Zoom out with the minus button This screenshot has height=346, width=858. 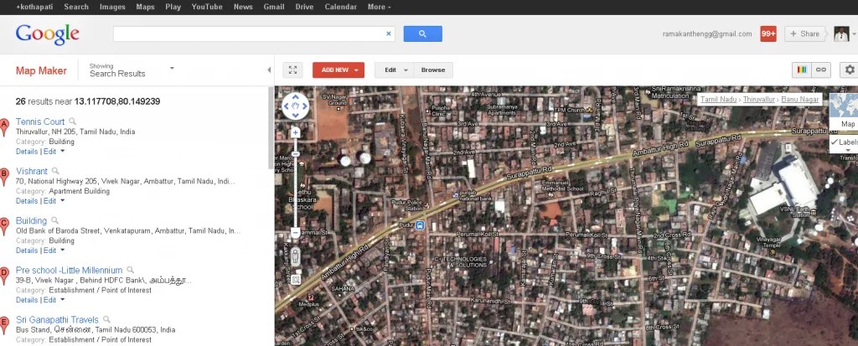click(296, 233)
